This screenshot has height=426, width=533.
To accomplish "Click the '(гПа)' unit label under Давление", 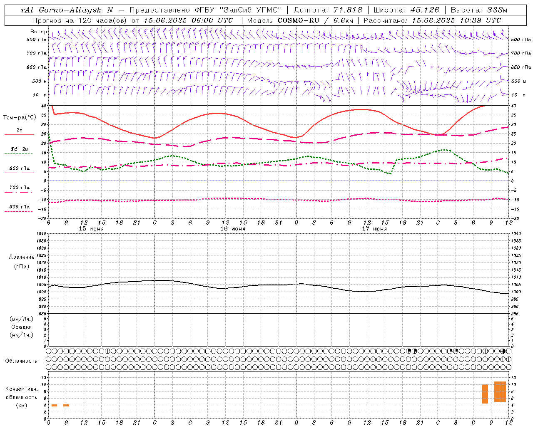I will coord(22,266).
